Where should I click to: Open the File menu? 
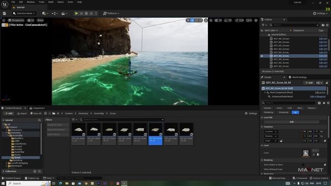tap(13, 2)
